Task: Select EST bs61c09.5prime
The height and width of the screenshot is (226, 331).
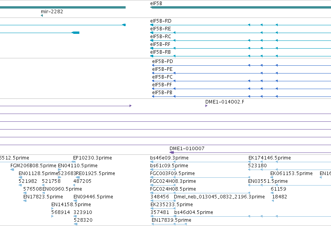Action: click(169, 166)
